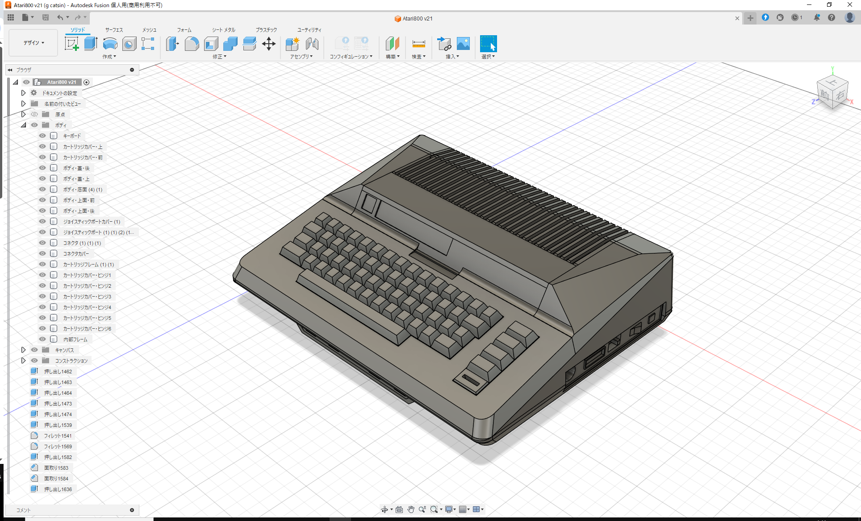
Task: Show the 原点 folder contents
Action: (x=23, y=114)
